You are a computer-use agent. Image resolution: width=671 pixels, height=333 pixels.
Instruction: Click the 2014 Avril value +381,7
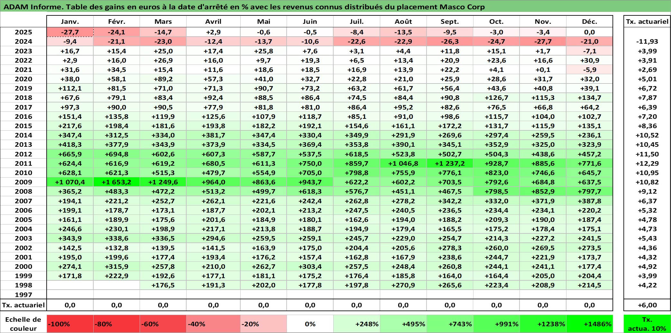click(213, 135)
